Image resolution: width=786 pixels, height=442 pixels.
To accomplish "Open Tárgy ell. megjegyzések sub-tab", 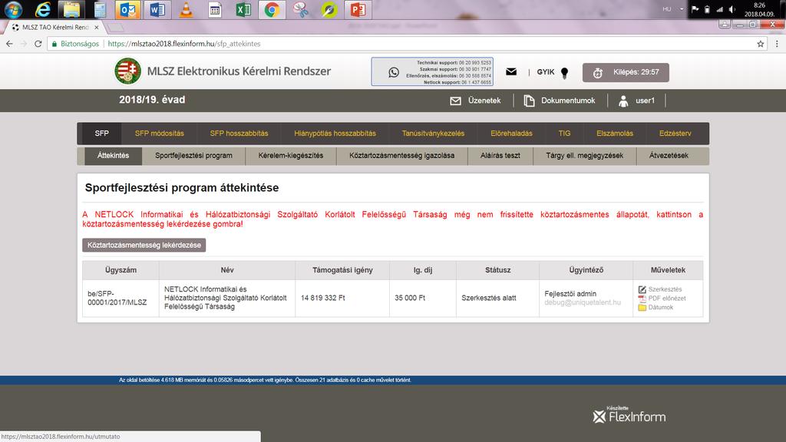I will click(x=584, y=155).
